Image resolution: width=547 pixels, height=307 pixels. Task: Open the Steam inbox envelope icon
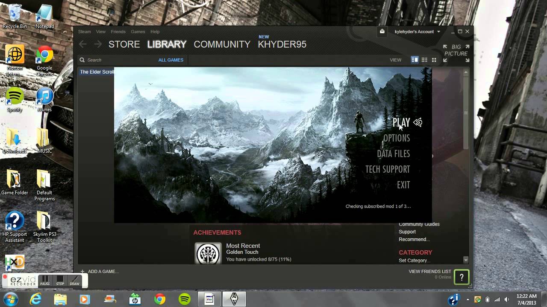click(382, 31)
